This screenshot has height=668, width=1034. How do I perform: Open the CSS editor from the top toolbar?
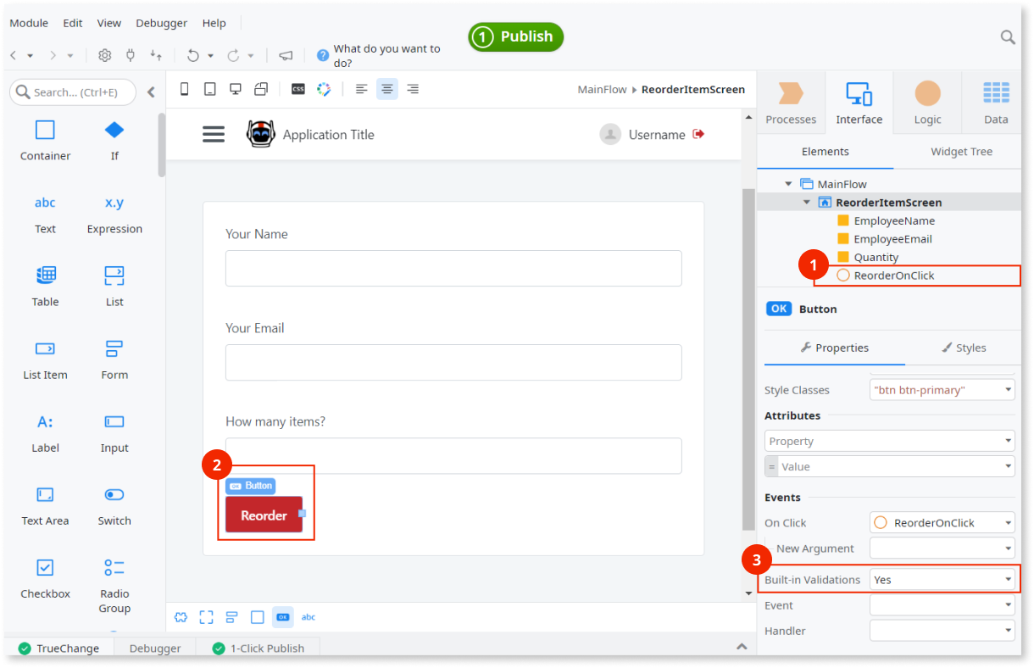point(297,88)
